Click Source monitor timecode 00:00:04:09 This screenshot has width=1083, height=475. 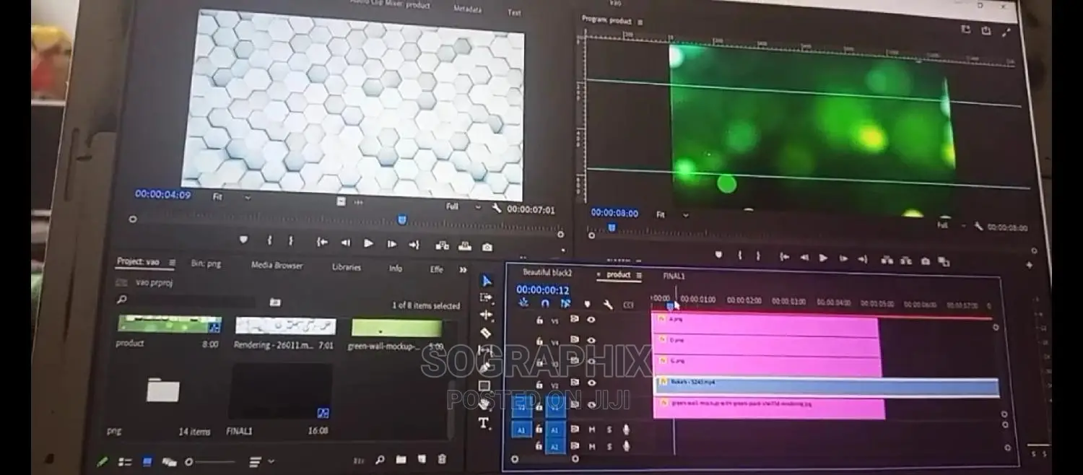point(162,195)
